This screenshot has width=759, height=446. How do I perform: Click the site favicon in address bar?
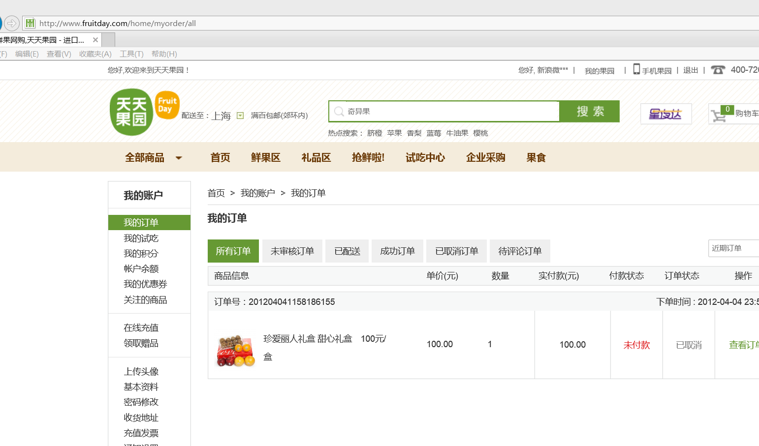[x=30, y=23]
